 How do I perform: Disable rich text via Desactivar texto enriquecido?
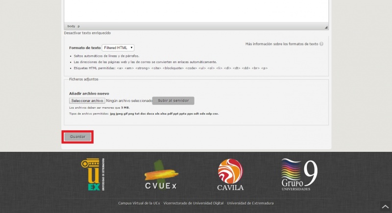pyautogui.click(x=87, y=33)
